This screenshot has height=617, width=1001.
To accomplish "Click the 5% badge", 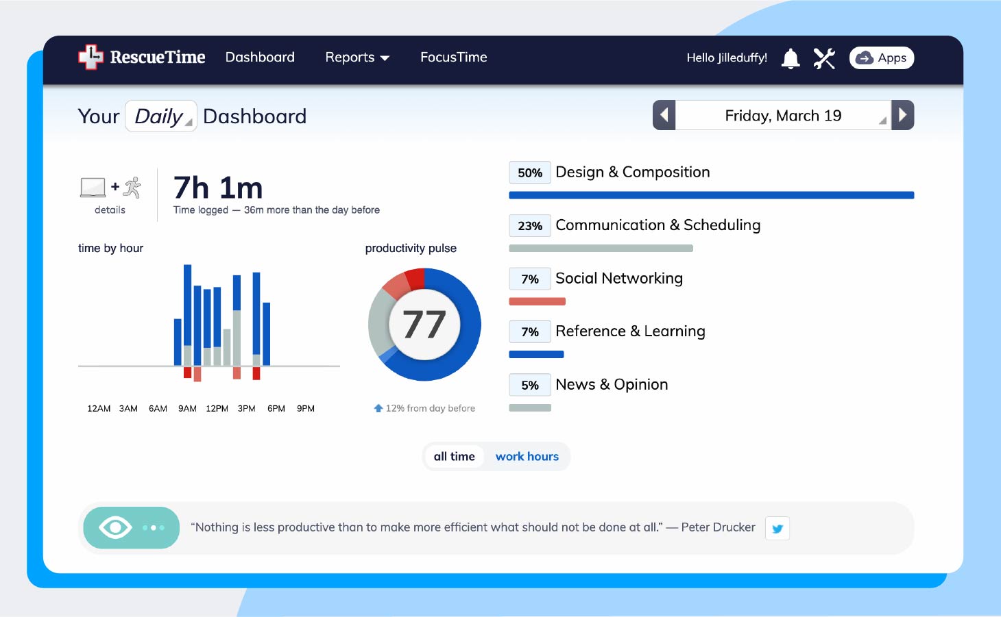I will coord(530,385).
